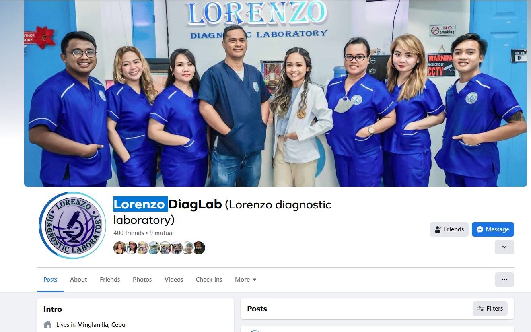The width and height of the screenshot is (531, 332).
Task: Expand the More tab dropdown
Action: (x=246, y=280)
